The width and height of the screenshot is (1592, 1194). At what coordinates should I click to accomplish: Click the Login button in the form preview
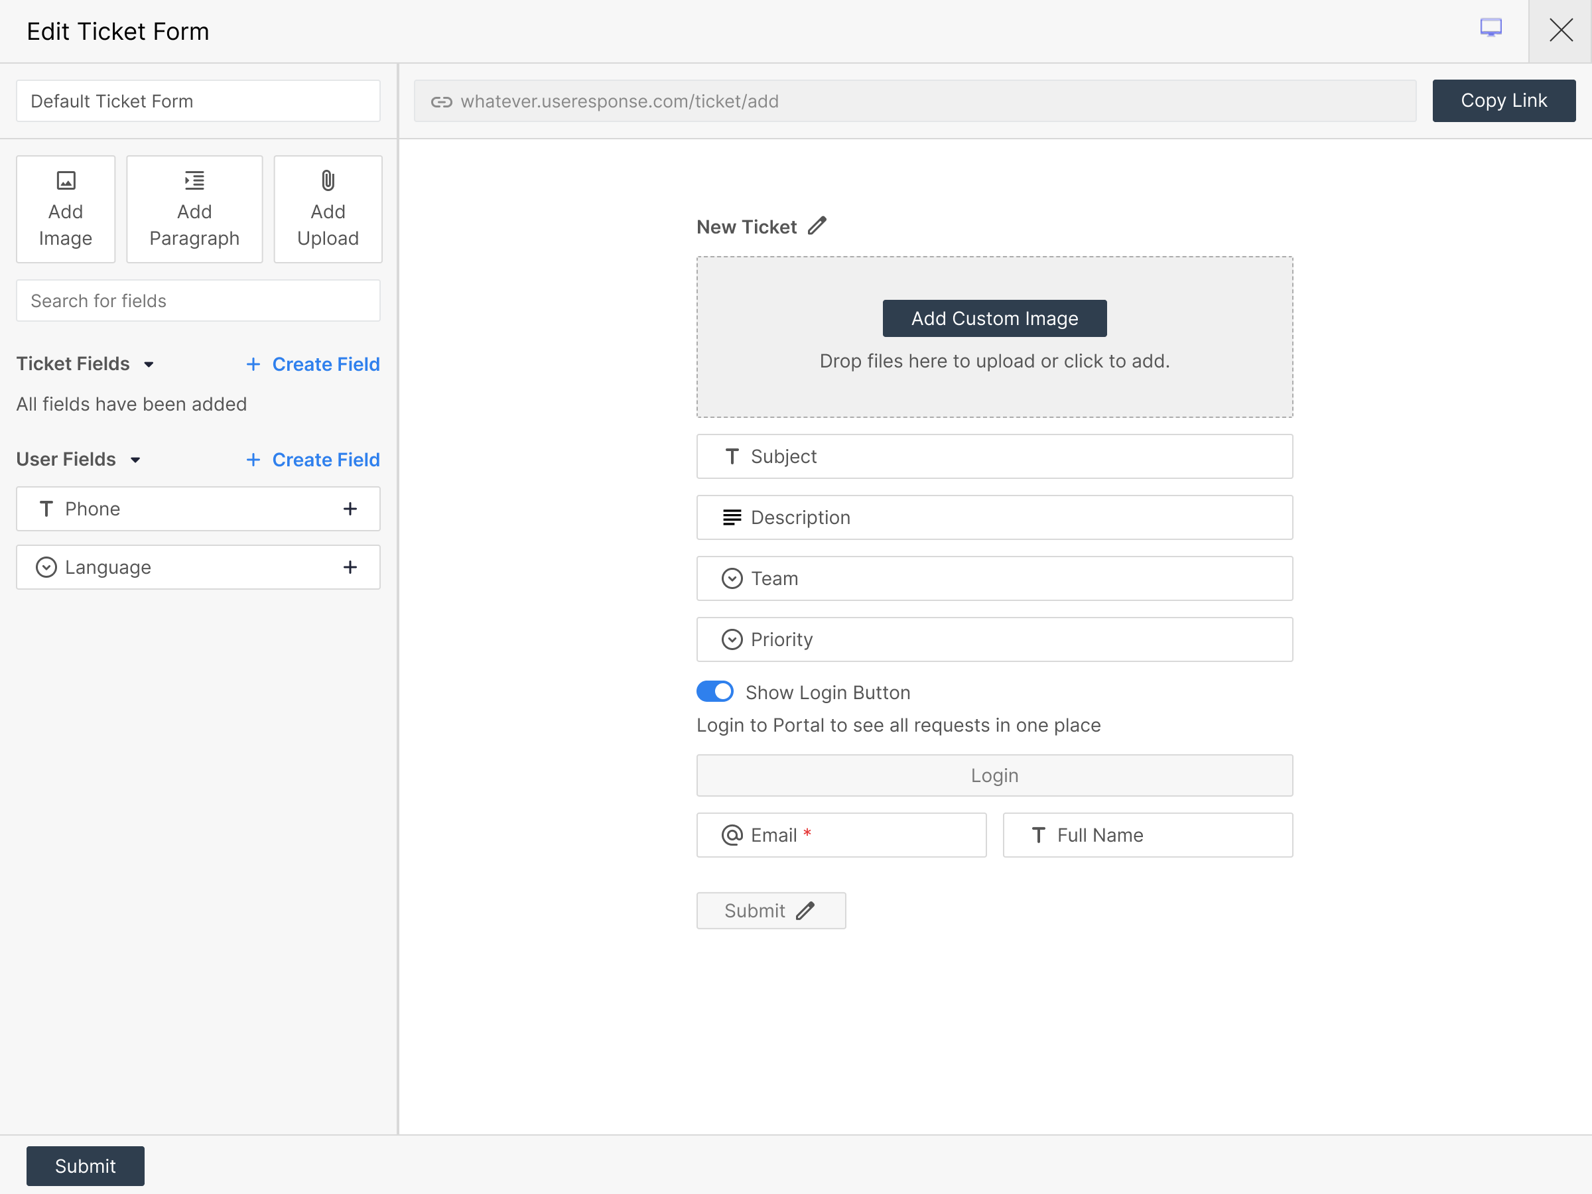[994, 775]
